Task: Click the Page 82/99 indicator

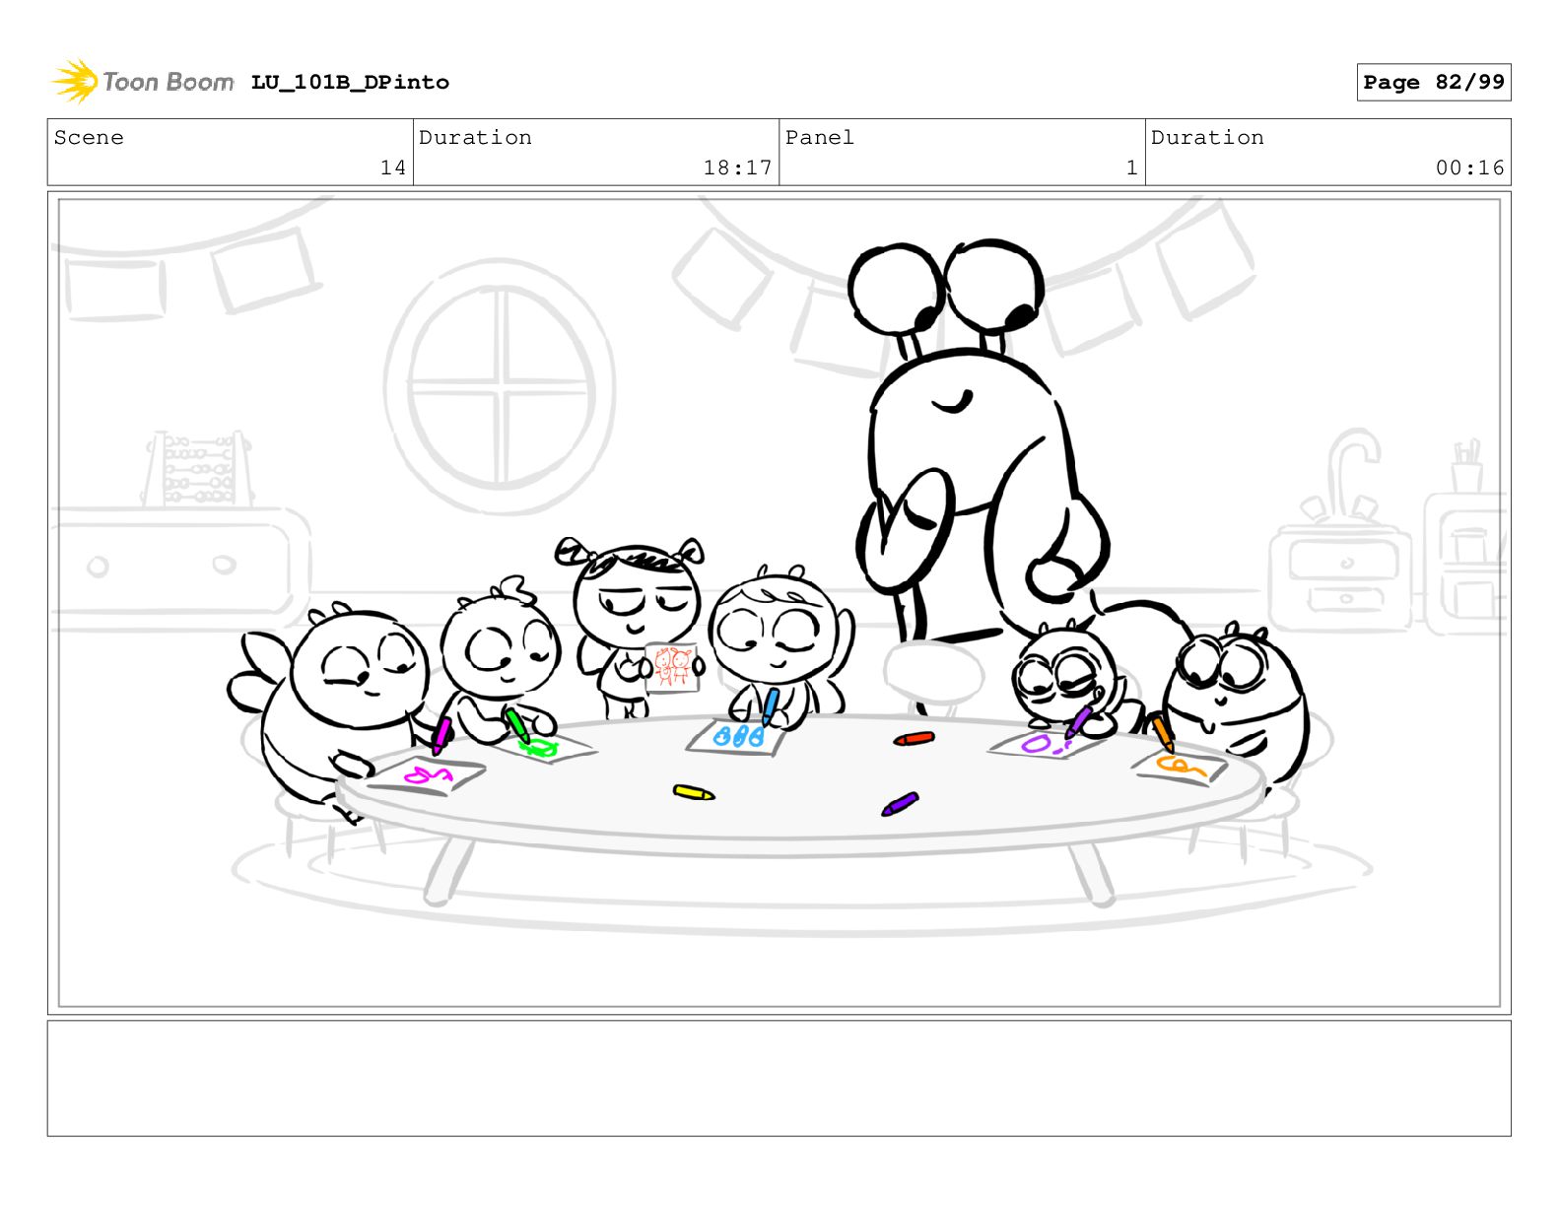Action: coord(1433,83)
